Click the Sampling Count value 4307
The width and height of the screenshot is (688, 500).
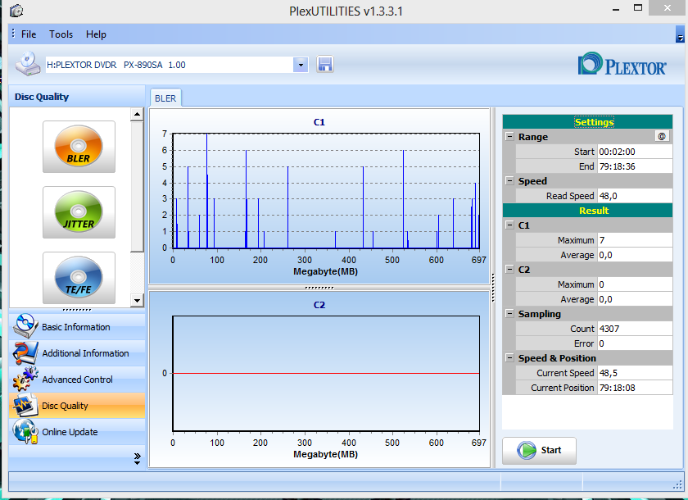(x=635, y=329)
